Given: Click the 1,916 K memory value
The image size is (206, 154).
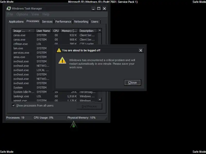Looking at the screenshot, I should pyautogui.click(x=72, y=97).
